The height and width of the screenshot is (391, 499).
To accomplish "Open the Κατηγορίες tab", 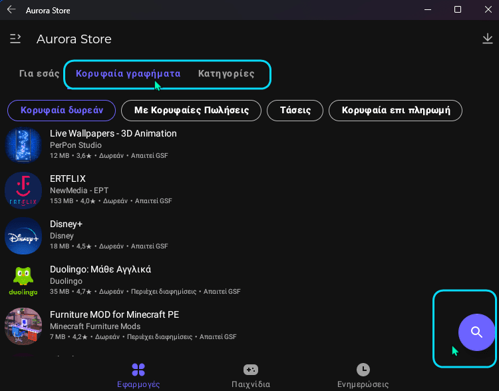I will click(226, 74).
